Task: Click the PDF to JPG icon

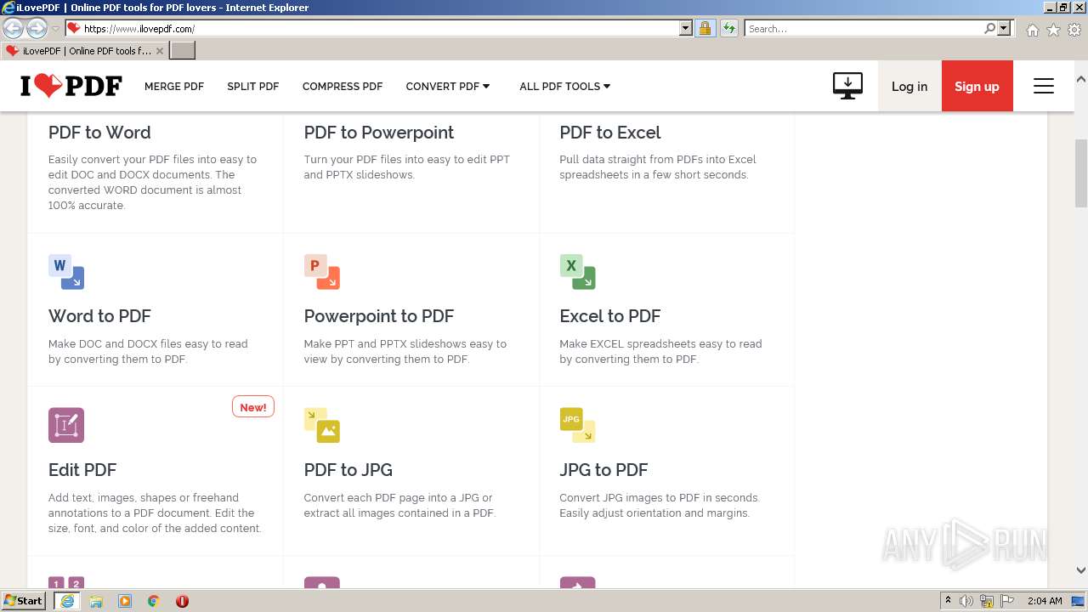Action: pyautogui.click(x=322, y=425)
